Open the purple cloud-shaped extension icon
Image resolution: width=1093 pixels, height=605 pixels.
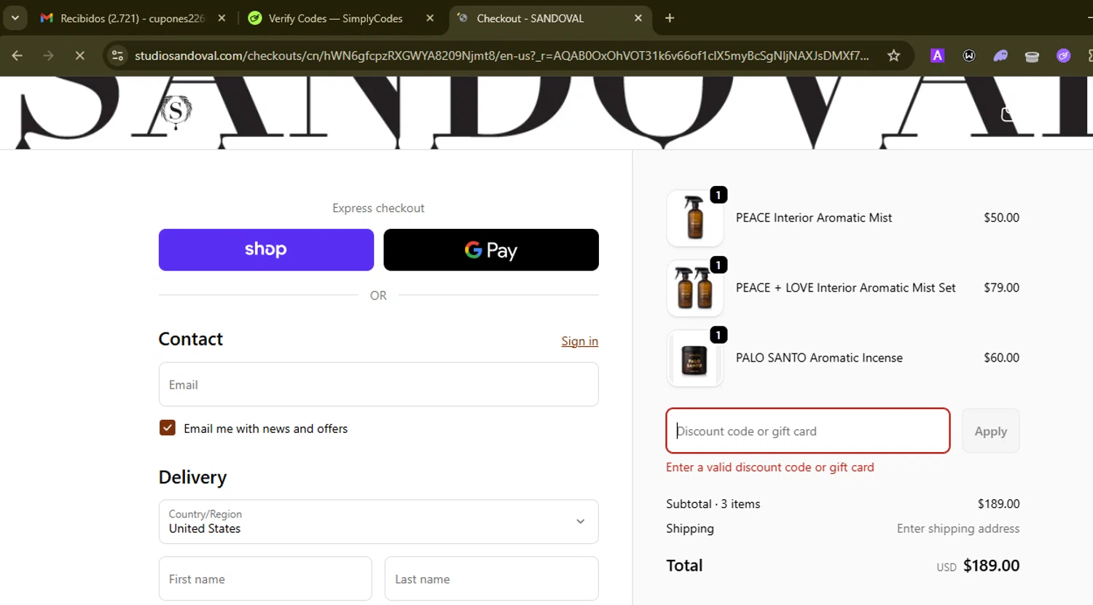tap(1000, 55)
